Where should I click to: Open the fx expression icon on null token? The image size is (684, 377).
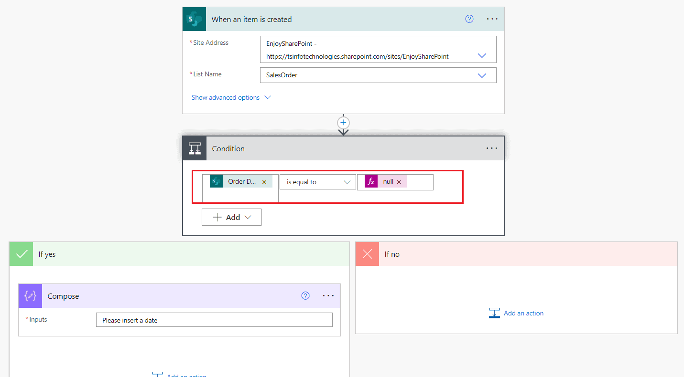tap(370, 181)
